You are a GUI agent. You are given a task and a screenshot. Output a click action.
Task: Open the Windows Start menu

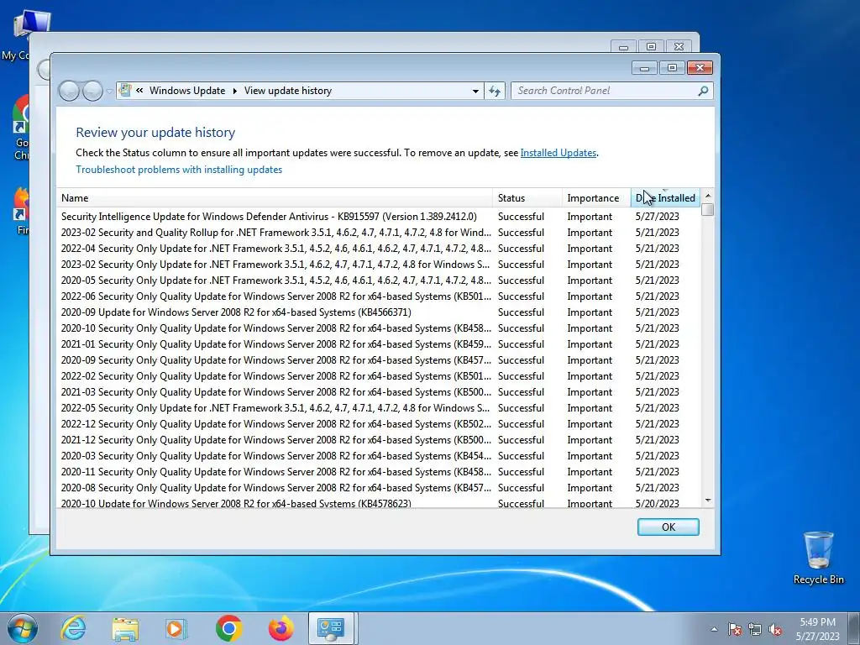point(22,628)
